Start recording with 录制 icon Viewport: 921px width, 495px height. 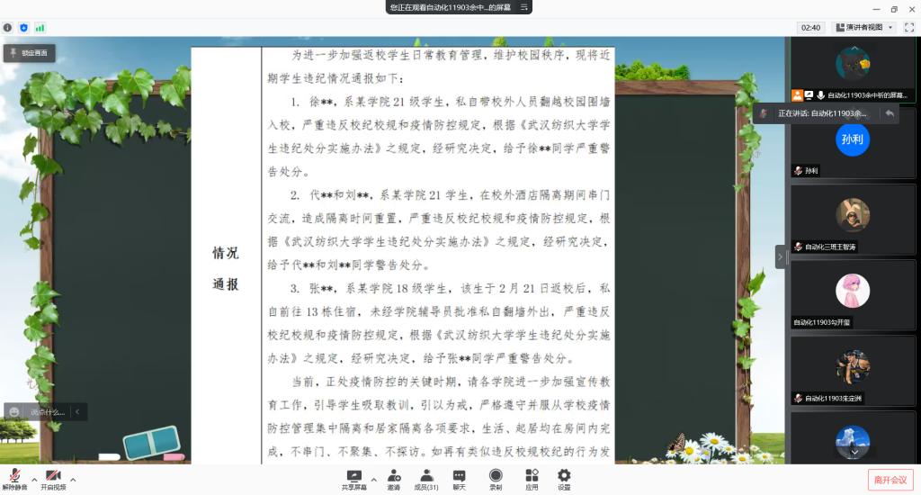496,479
